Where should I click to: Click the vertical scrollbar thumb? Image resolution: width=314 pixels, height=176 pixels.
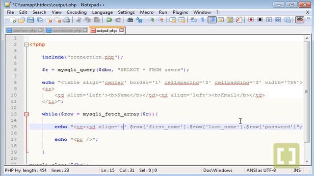pos(307,92)
